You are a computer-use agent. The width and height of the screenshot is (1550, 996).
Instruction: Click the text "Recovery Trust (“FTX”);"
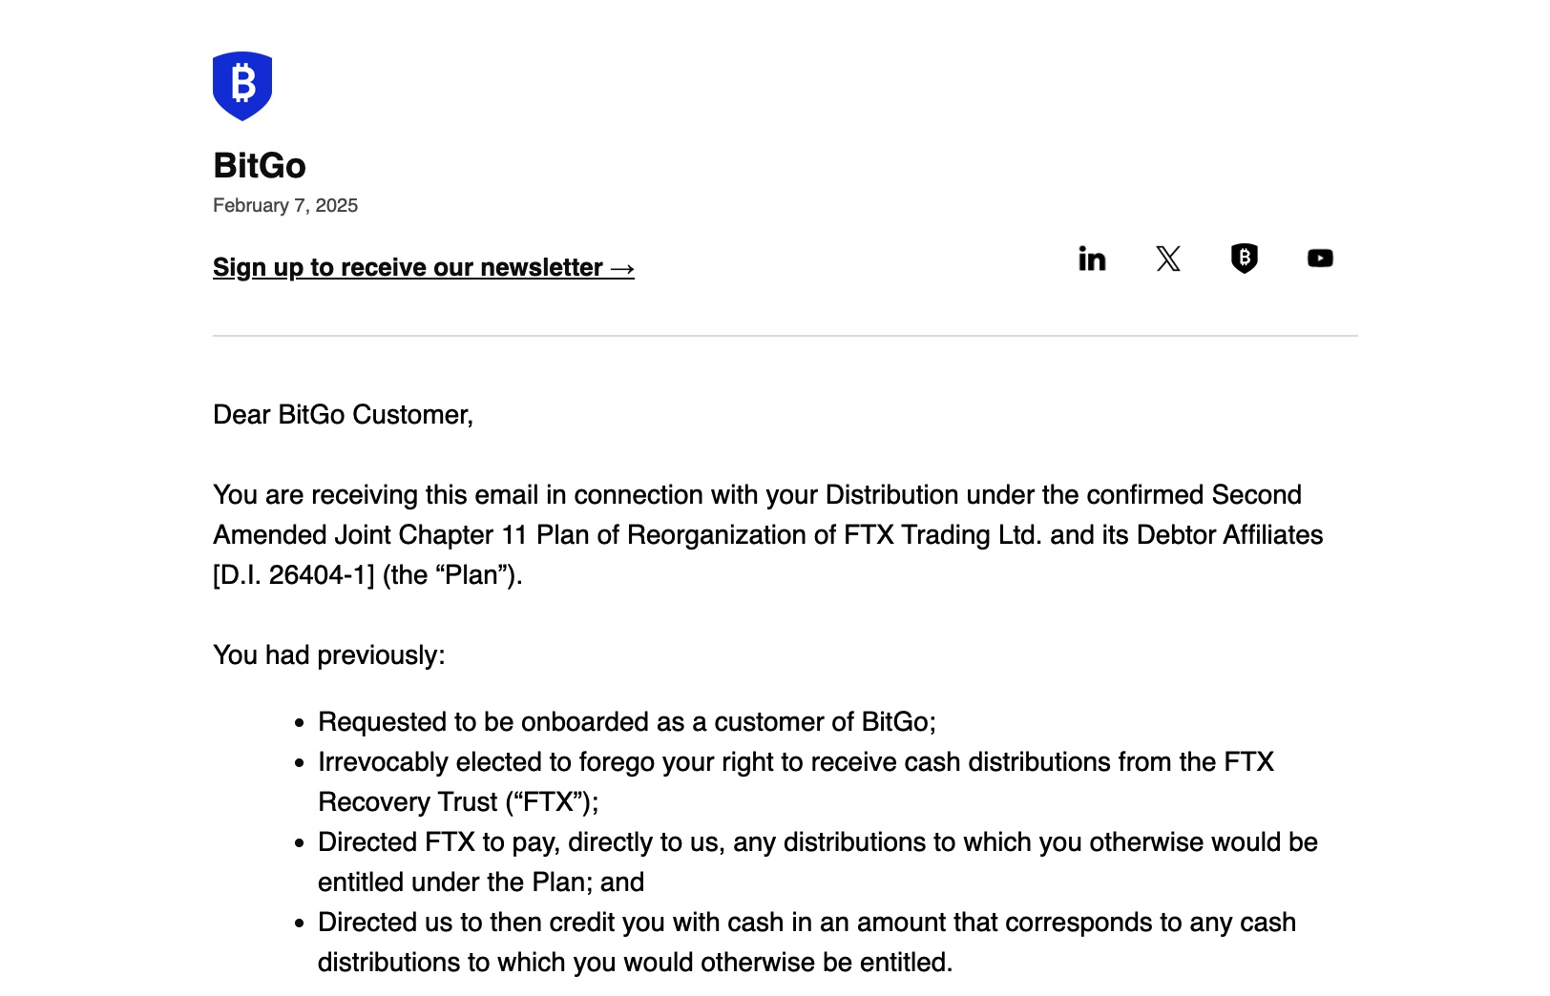click(458, 802)
